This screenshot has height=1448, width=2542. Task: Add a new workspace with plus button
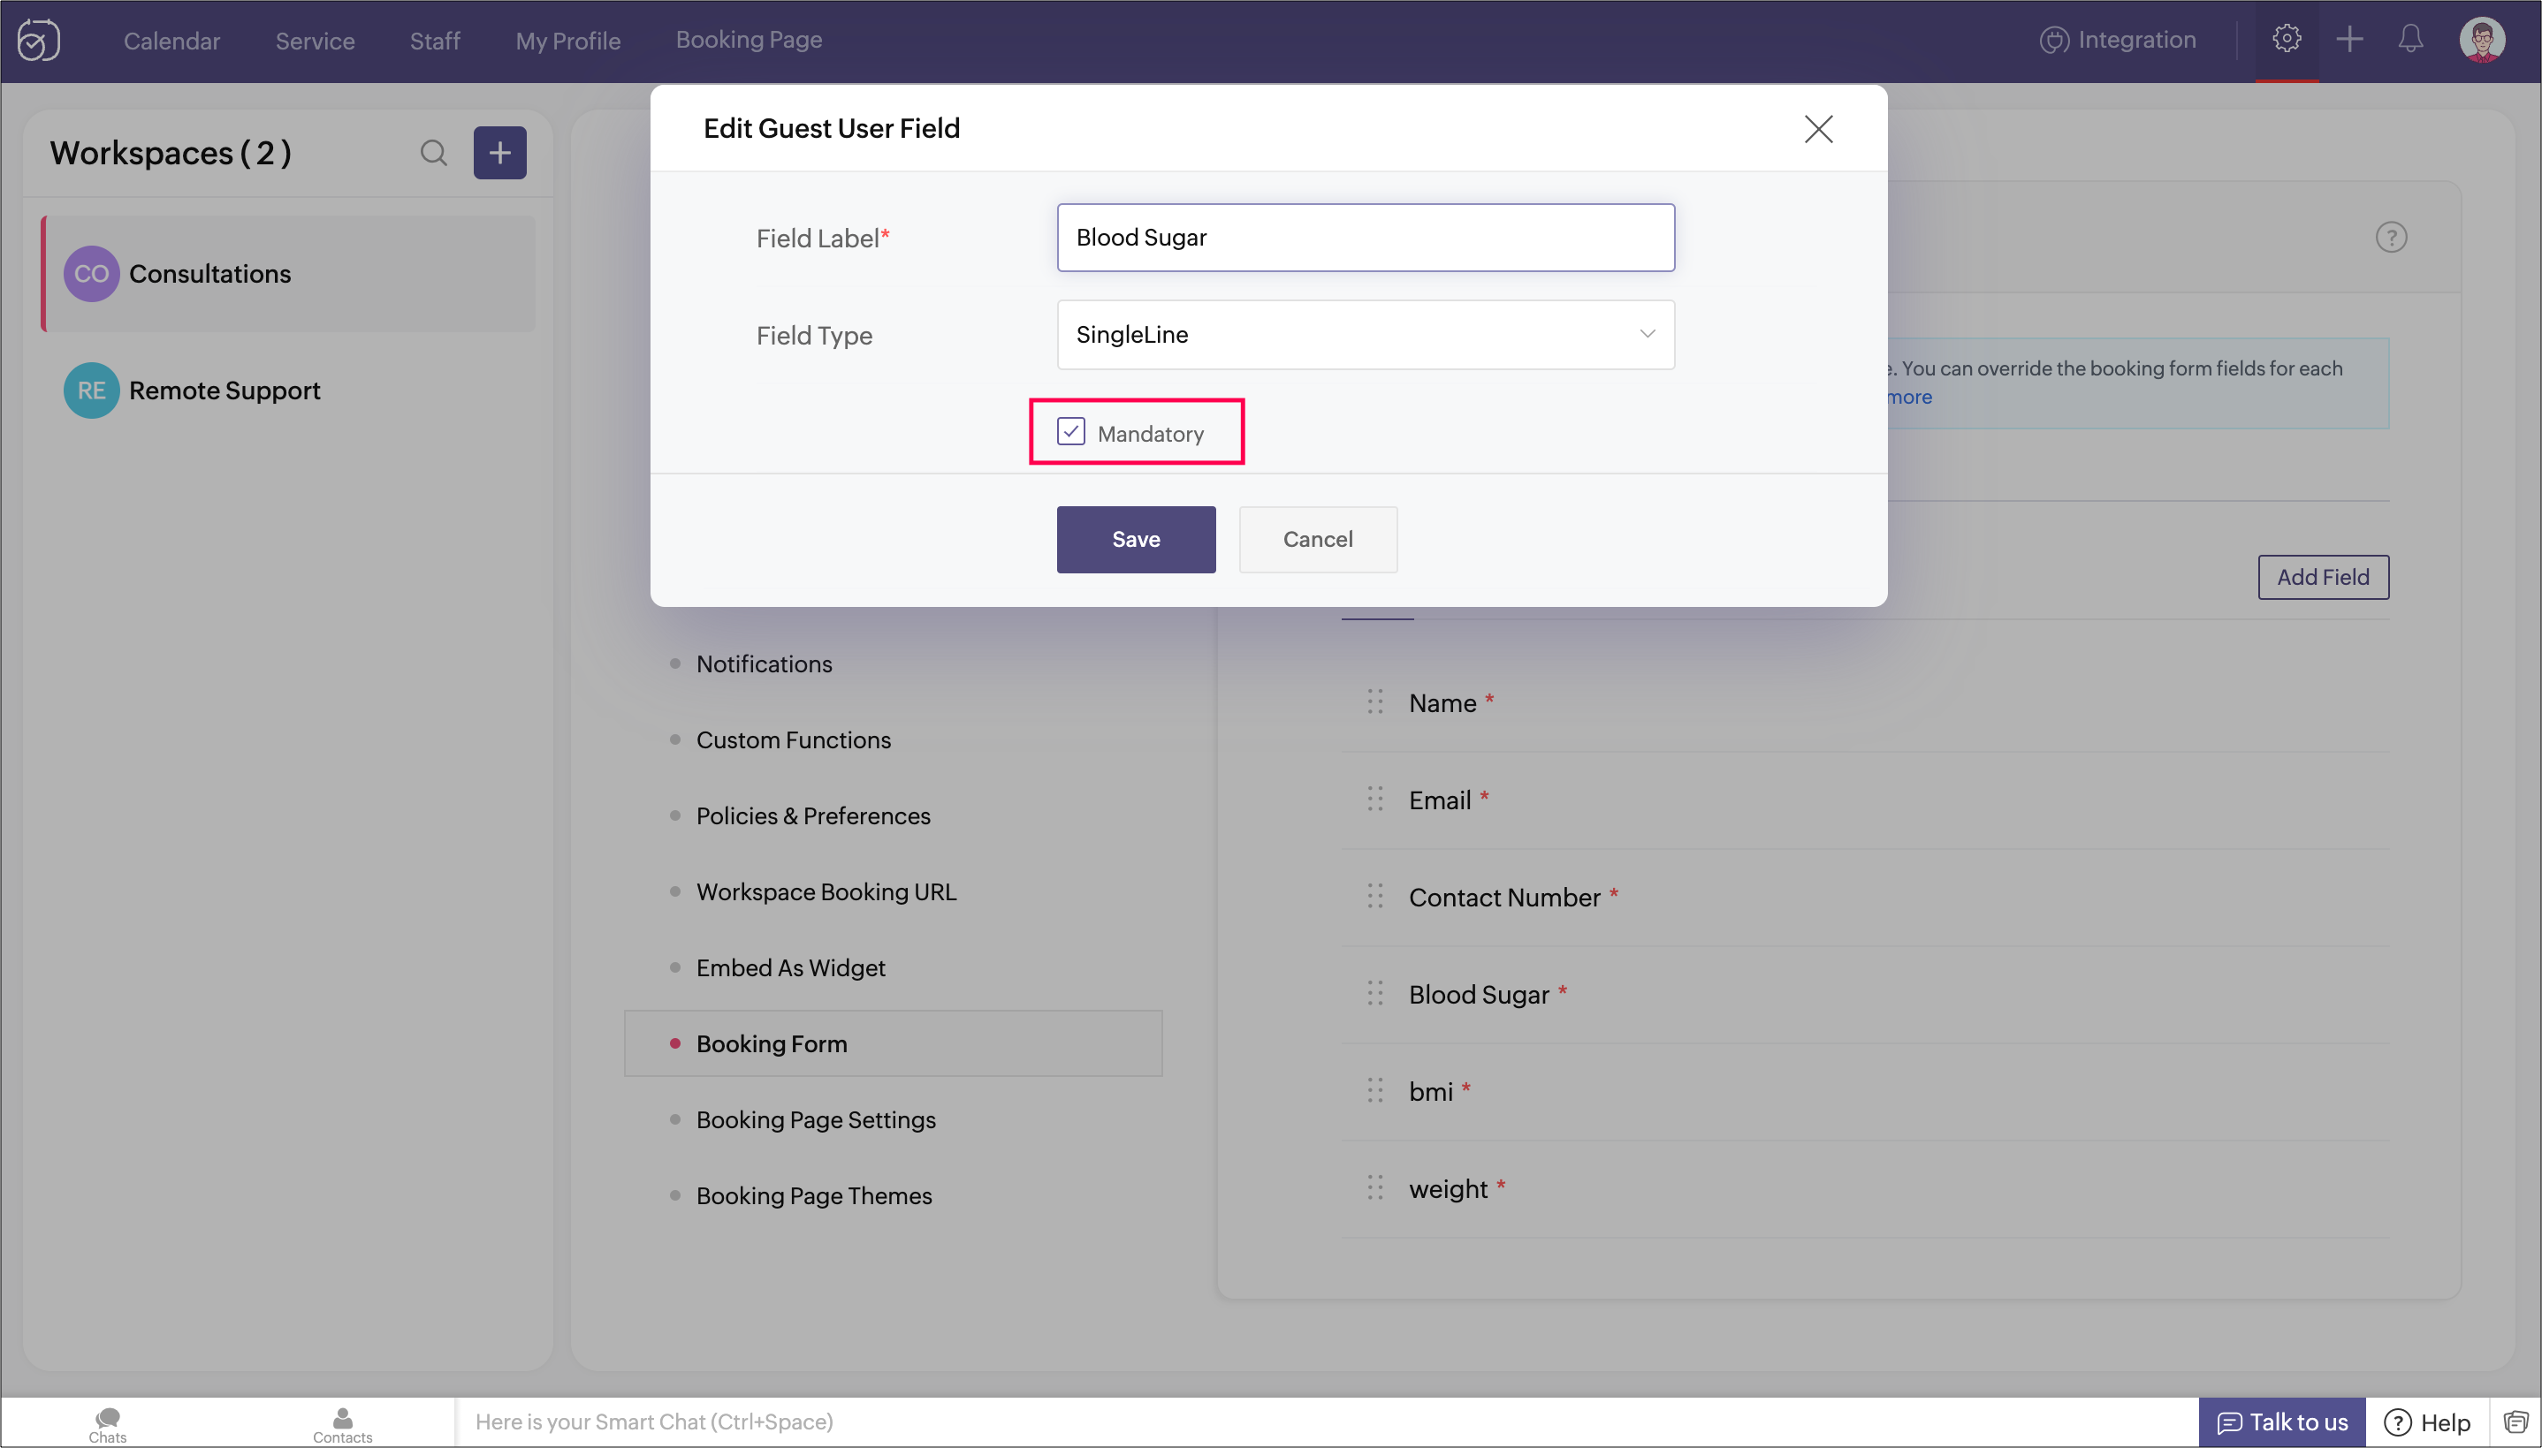(x=499, y=153)
